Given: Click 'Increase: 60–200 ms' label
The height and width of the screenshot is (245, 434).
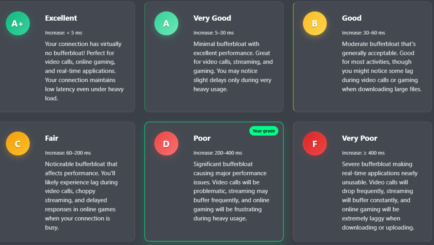Looking at the screenshot, I should click(68, 153).
